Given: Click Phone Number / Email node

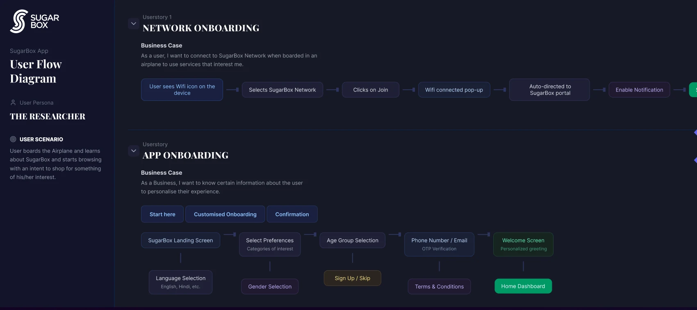Looking at the screenshot, I should [439, 244].
